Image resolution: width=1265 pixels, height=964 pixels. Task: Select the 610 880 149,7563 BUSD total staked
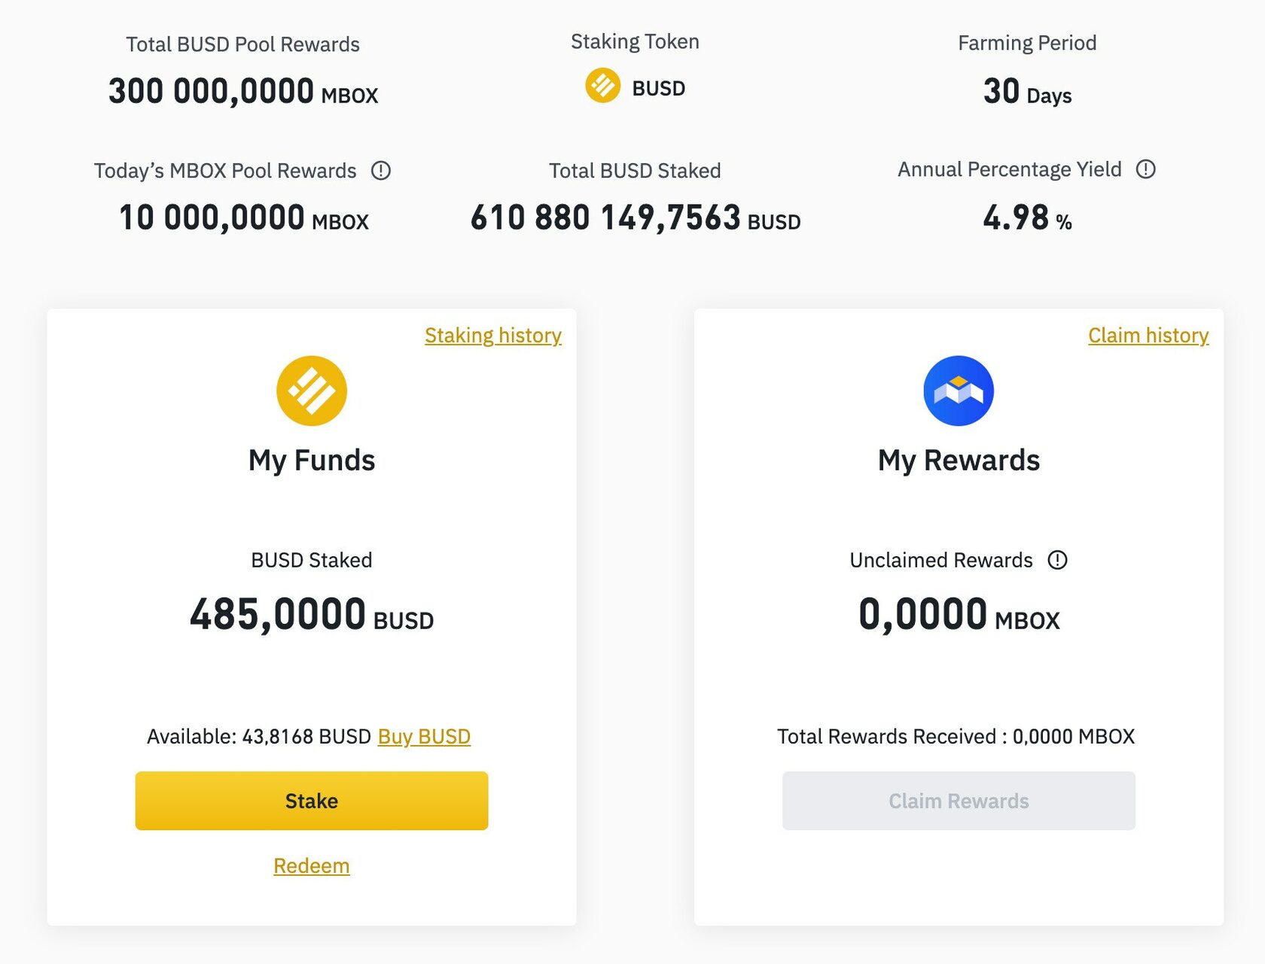pos(636,218)
